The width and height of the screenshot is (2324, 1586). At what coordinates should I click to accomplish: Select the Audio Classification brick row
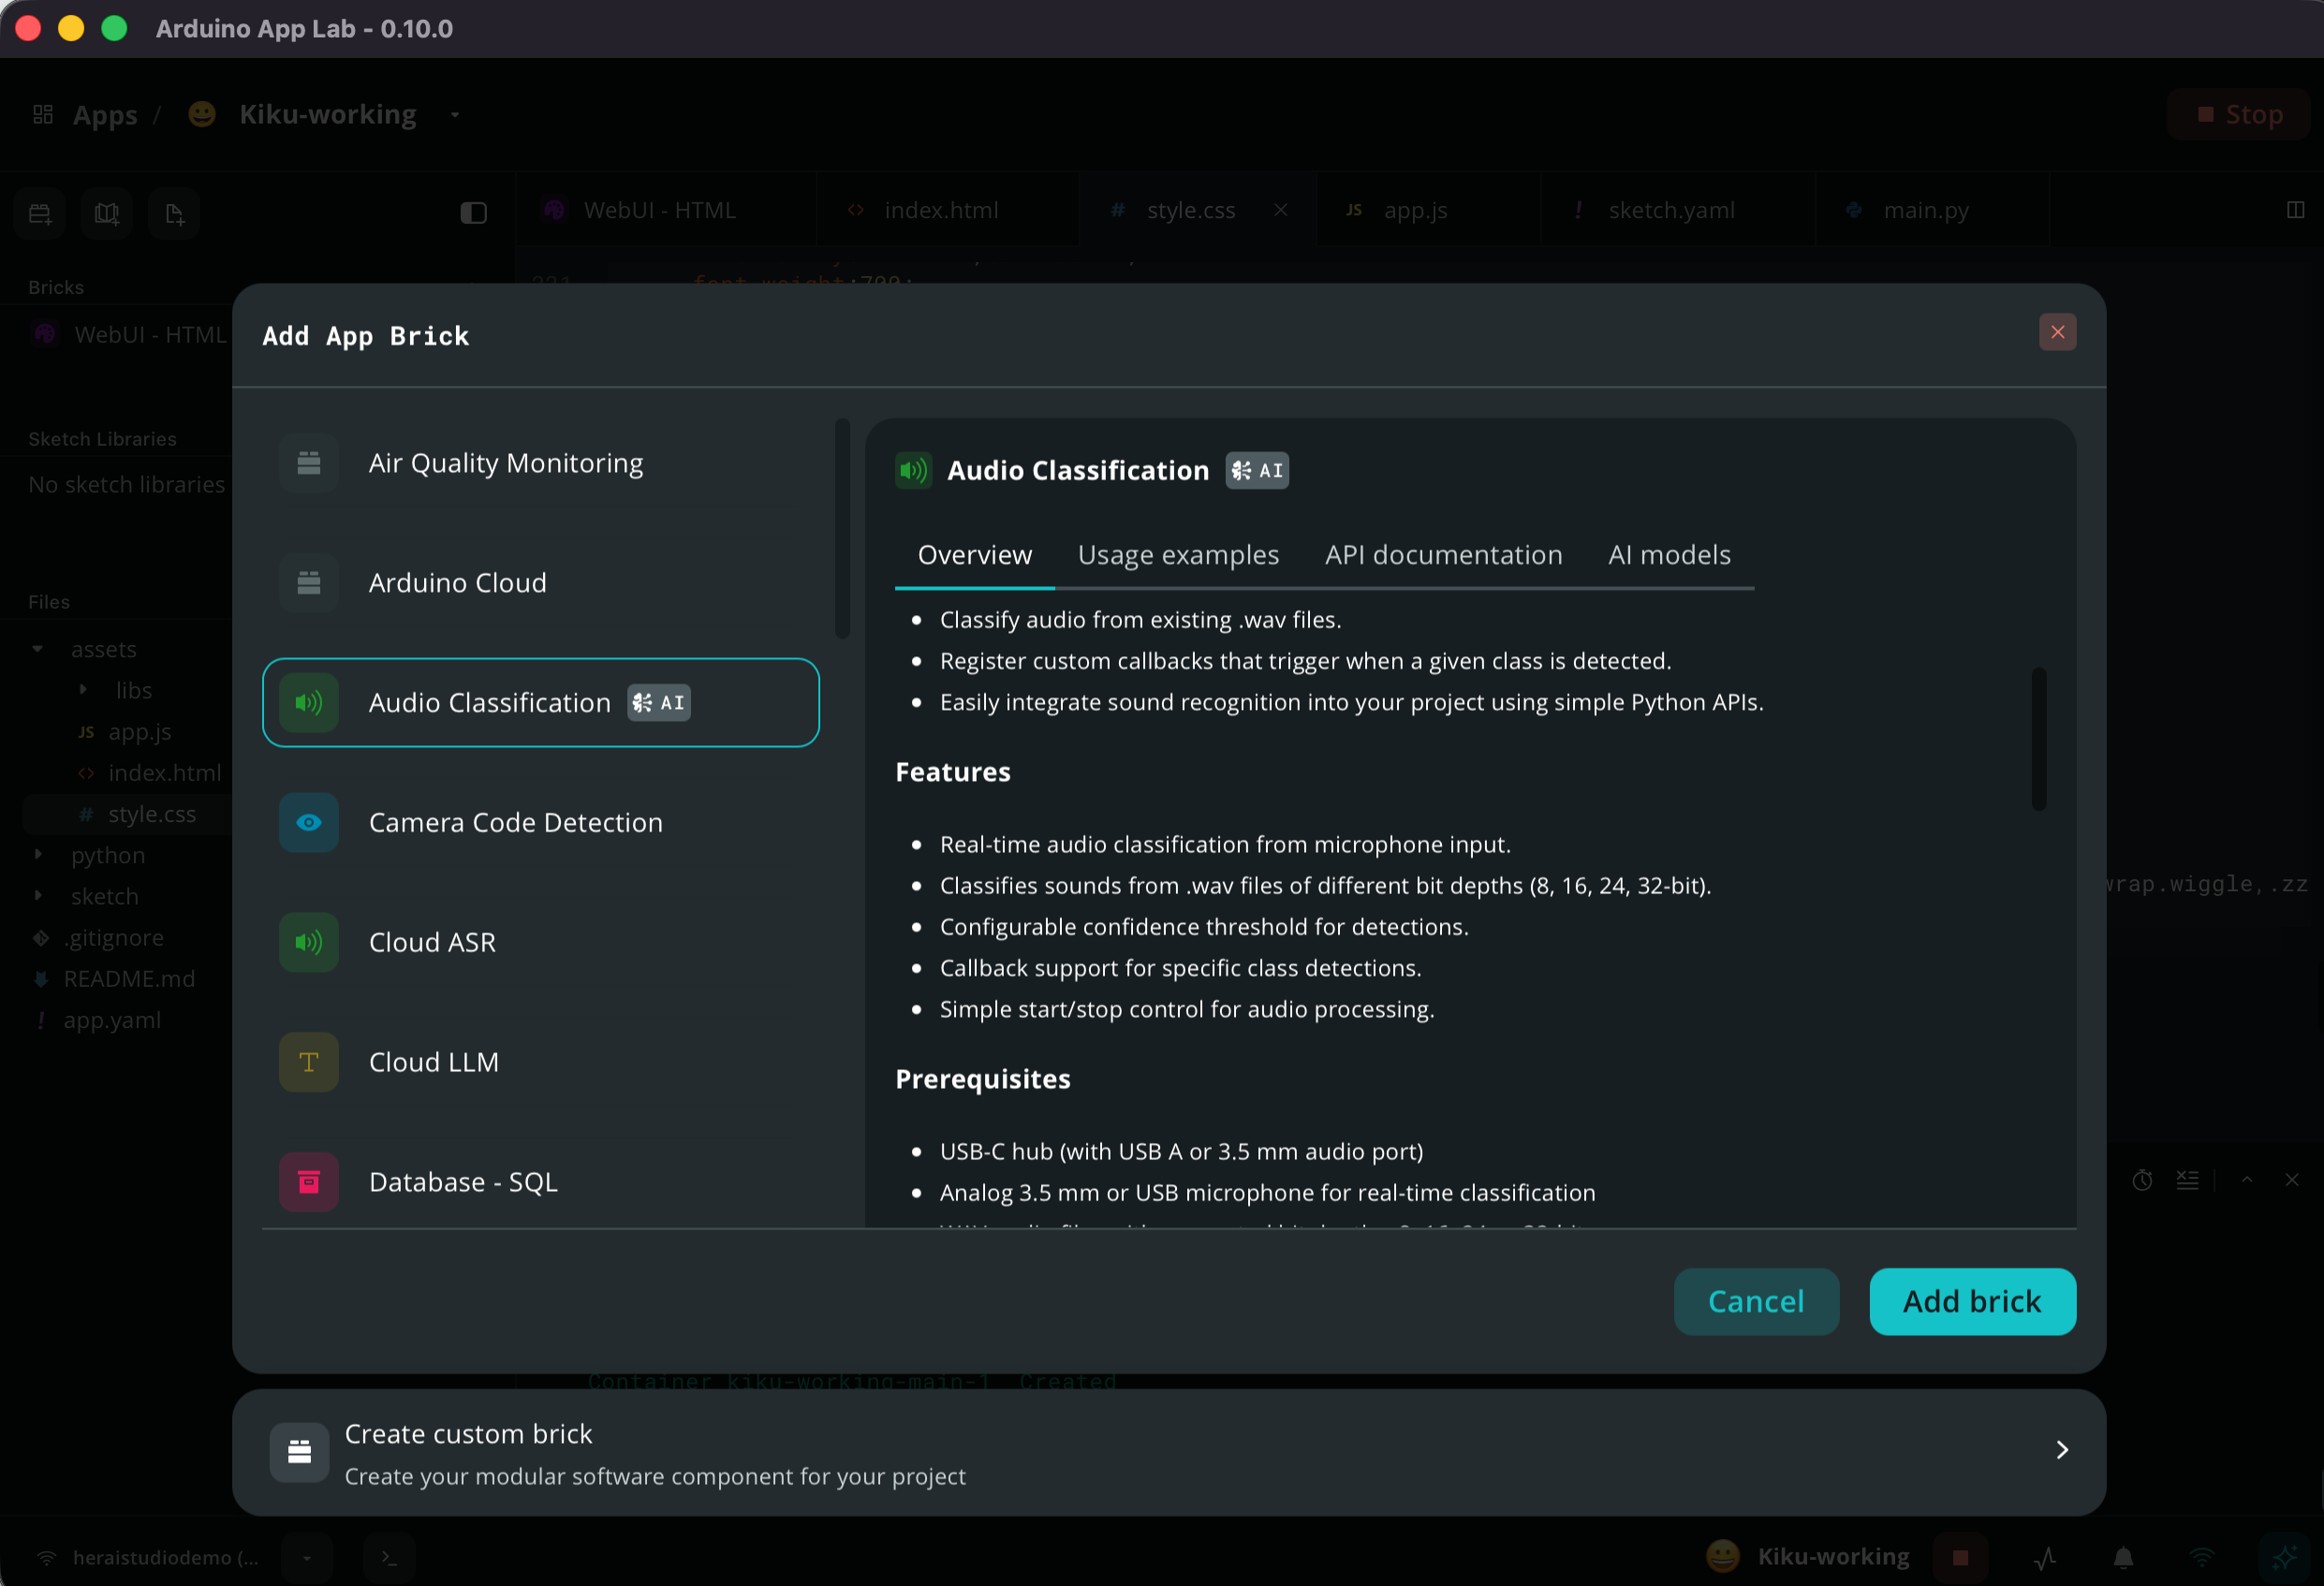coord(540,703)
